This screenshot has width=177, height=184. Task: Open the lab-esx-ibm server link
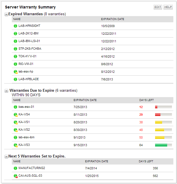(x=26, y=137)
